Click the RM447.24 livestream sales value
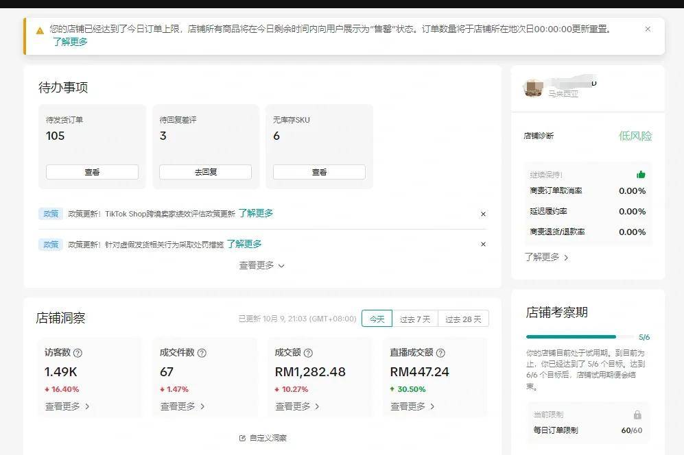 pos(419,372)
